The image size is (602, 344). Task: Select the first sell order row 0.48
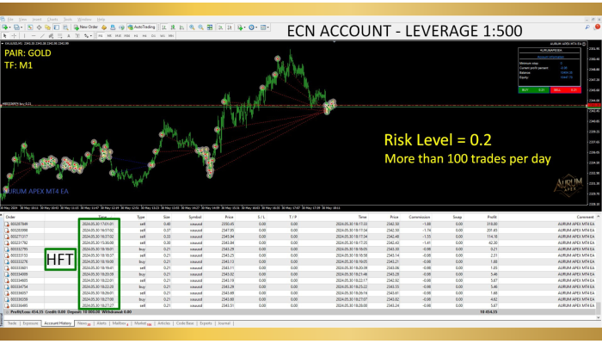tap(172, 224)
